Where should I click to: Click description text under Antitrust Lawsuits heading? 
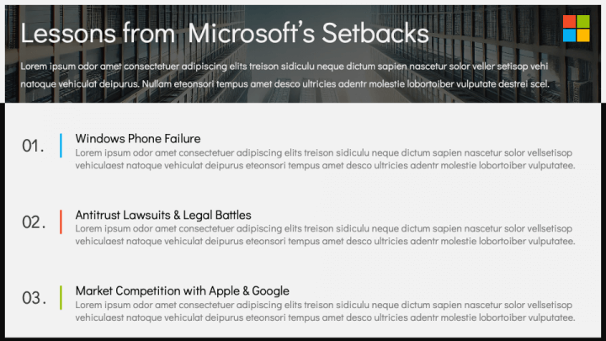pyautogui.click(x=325, y=235)
